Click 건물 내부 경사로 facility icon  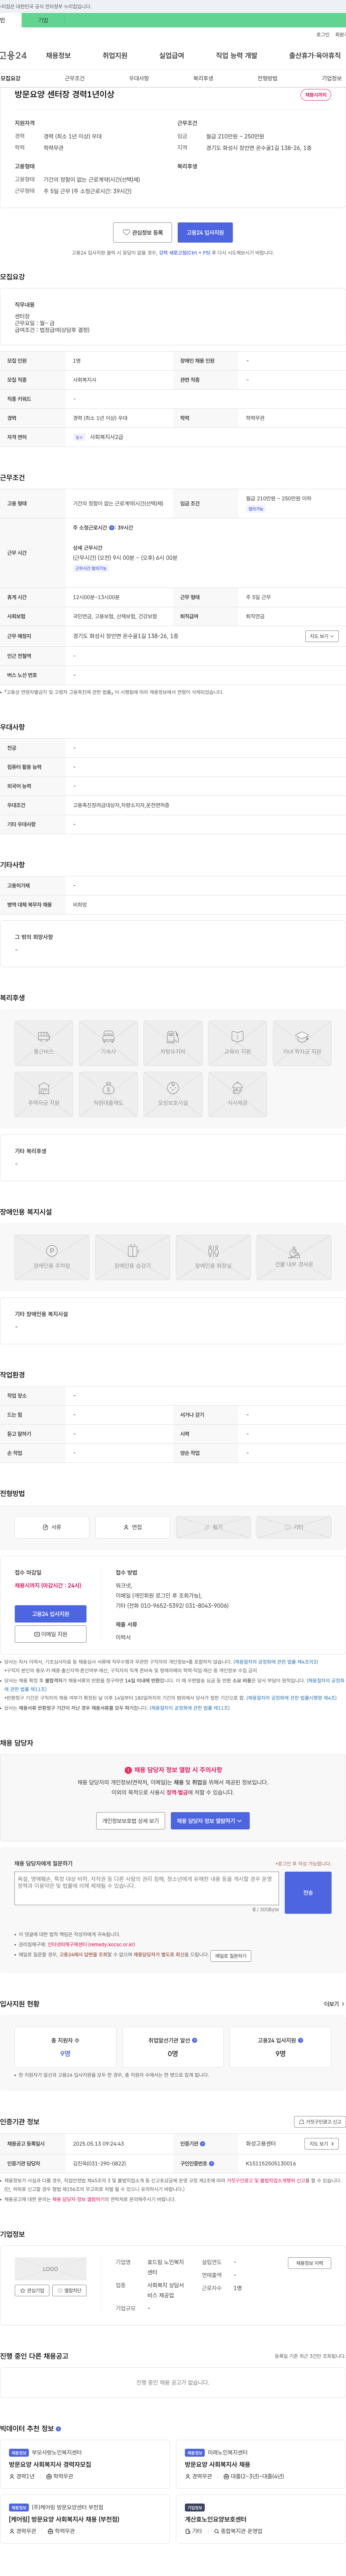[x=294, y=1257]
